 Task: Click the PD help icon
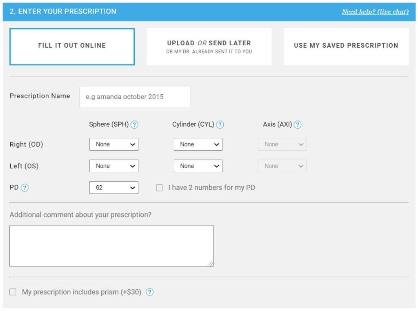pos(25,188)
